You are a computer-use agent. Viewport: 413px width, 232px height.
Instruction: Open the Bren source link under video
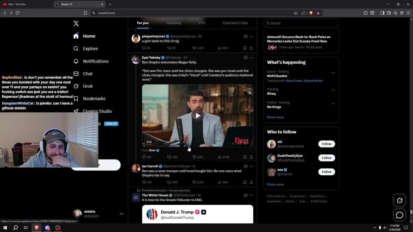pos(154,150)
